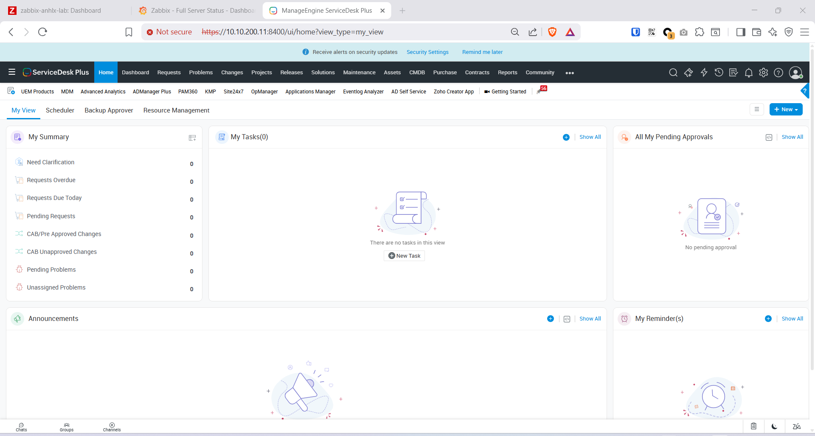The image size is (815, 436).
Task: Open the Requests module tab
Action: [169, 73]
